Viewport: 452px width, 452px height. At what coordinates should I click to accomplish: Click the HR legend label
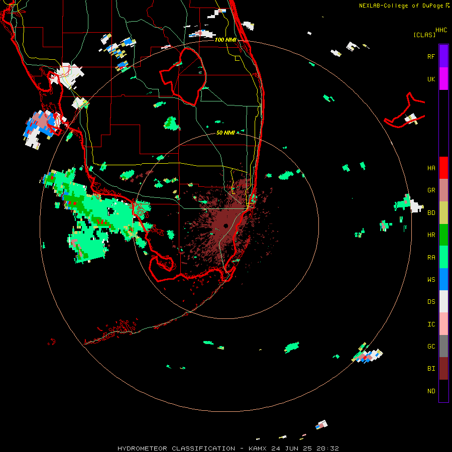431,235
